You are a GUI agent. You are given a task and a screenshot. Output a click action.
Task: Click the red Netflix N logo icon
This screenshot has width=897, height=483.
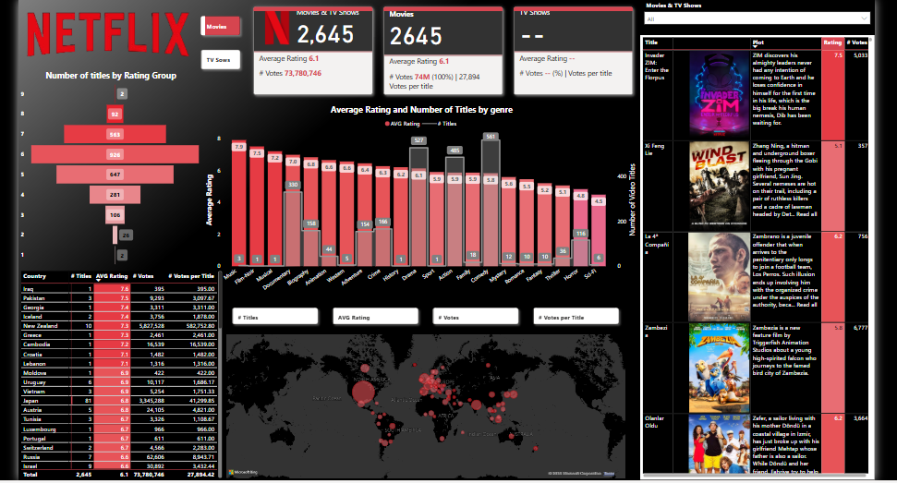(x=277, y=30)
